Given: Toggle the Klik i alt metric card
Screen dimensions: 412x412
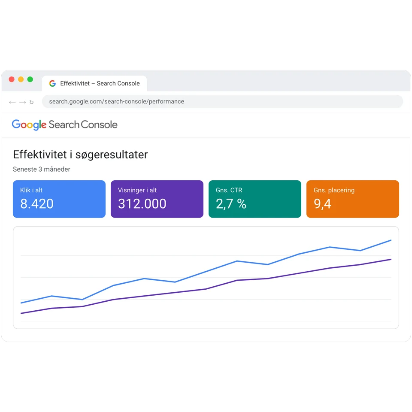Looking at the screenshot, I should (x=59, y=199).
